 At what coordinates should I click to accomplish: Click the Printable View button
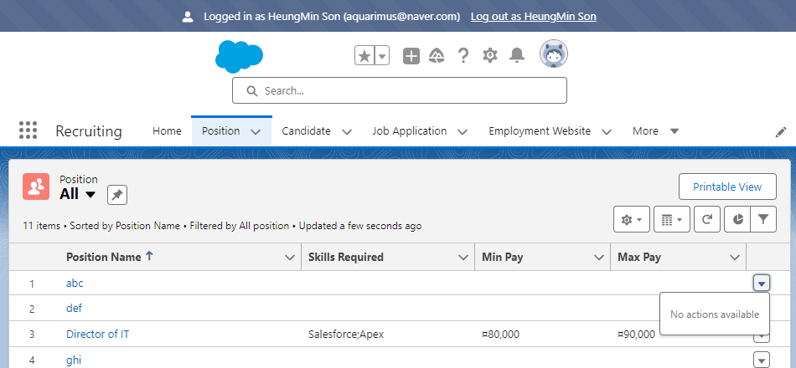point(727,187)
